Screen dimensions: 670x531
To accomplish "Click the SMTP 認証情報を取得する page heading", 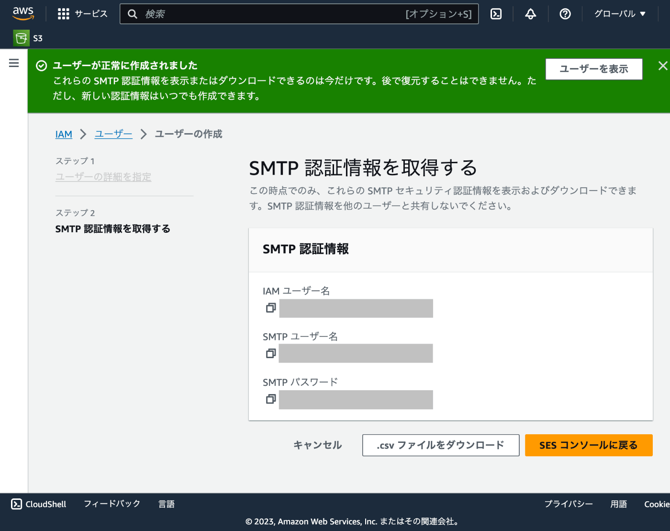I will point(363,168).
